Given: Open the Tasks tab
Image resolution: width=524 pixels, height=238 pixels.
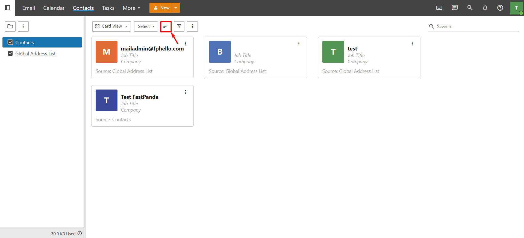Looking at the screenshot, I should pos(108,8).
